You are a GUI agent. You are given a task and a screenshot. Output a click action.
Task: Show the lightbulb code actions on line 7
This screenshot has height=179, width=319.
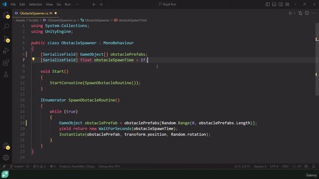coord(33,59)
